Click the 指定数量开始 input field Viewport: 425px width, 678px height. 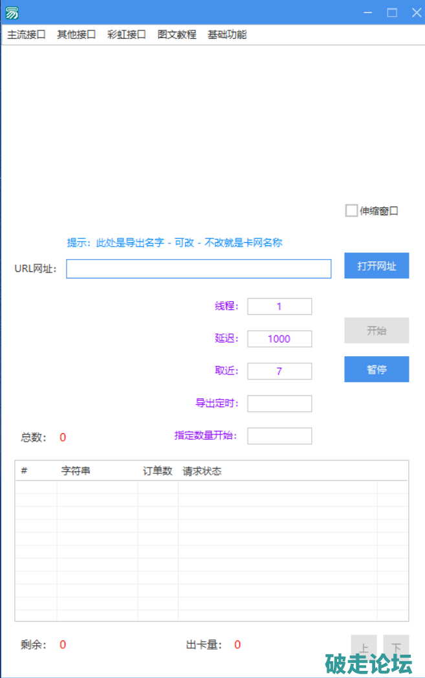(x=279, y=436)
